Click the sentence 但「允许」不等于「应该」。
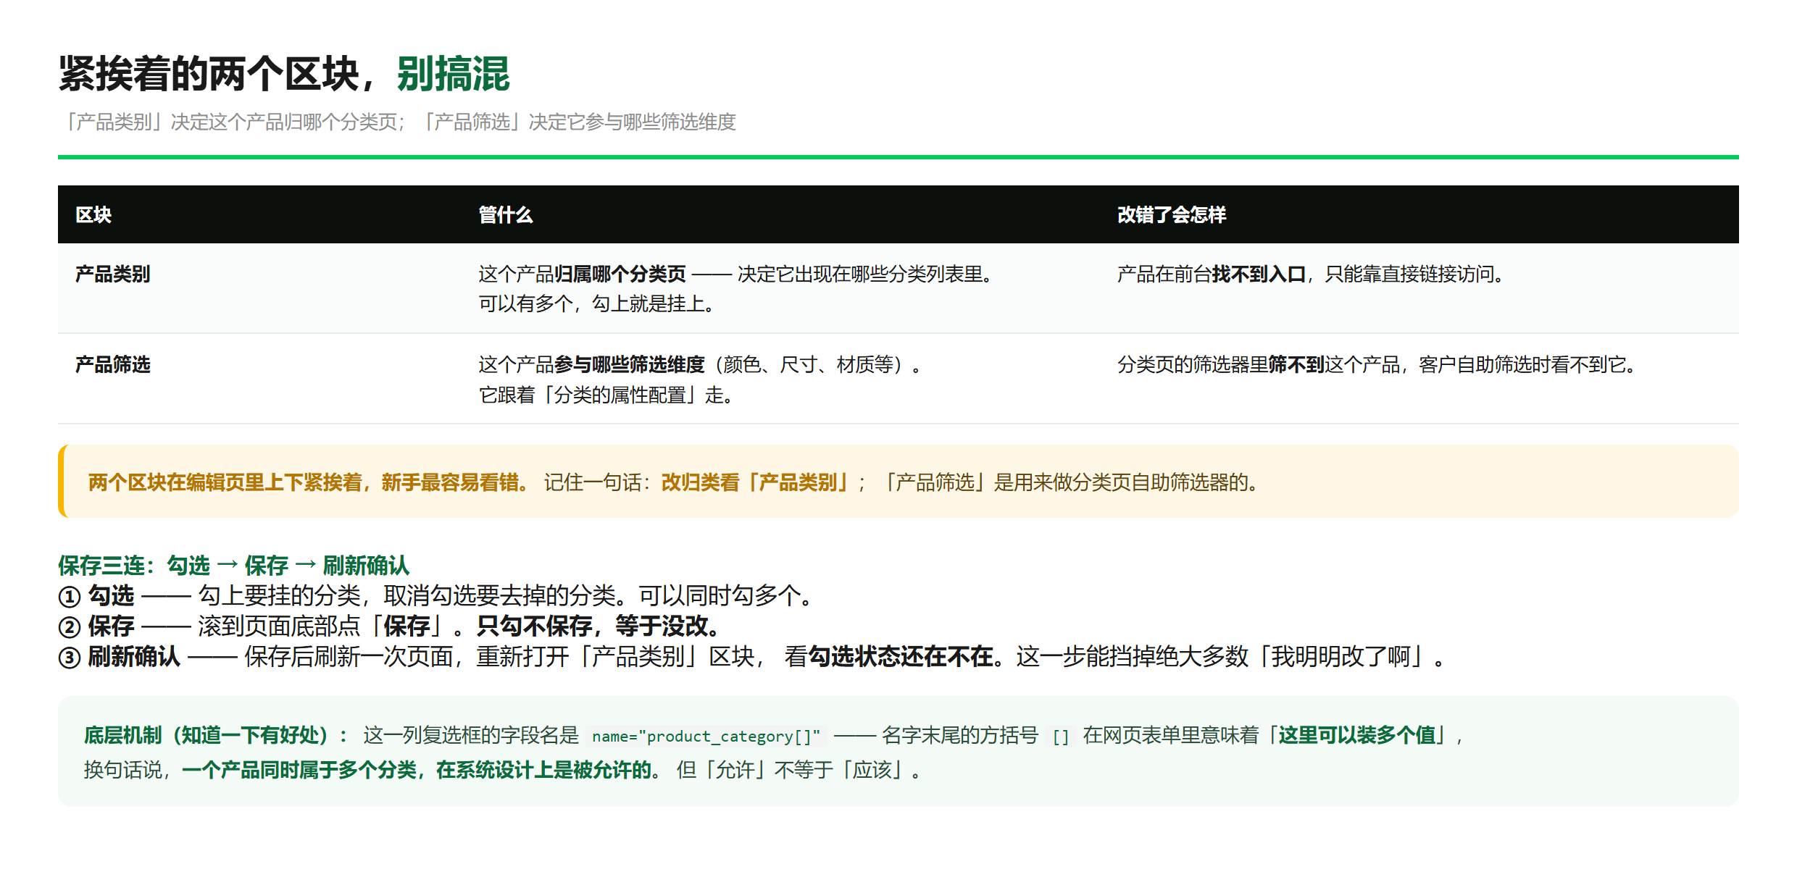The image size is (1797, 885). (801, 770)
